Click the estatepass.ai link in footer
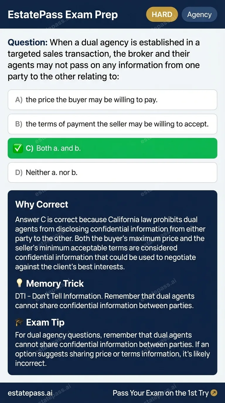This screenshot has height=403, width=225. coord(30,393)
